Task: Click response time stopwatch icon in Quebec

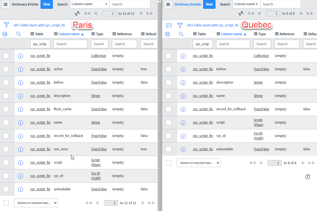Action: [x=307, y=177]
